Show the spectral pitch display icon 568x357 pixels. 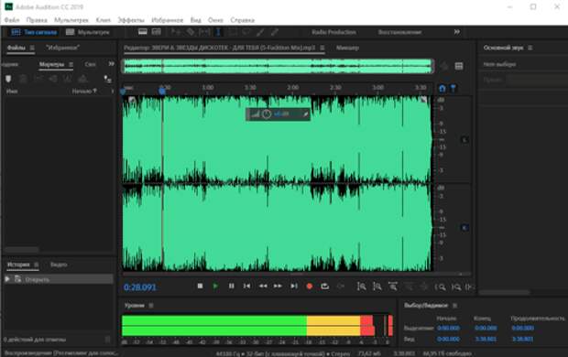(x=157, y=32)
